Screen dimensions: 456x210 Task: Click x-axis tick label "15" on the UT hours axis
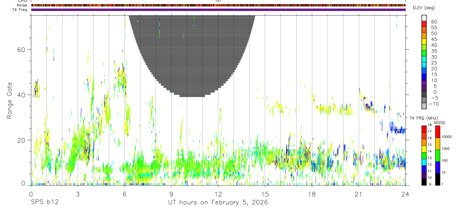(265, 194)
